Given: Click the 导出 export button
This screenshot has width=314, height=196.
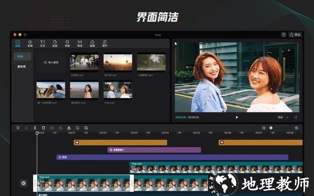Looking at the screenshot, I should [295, 34].
